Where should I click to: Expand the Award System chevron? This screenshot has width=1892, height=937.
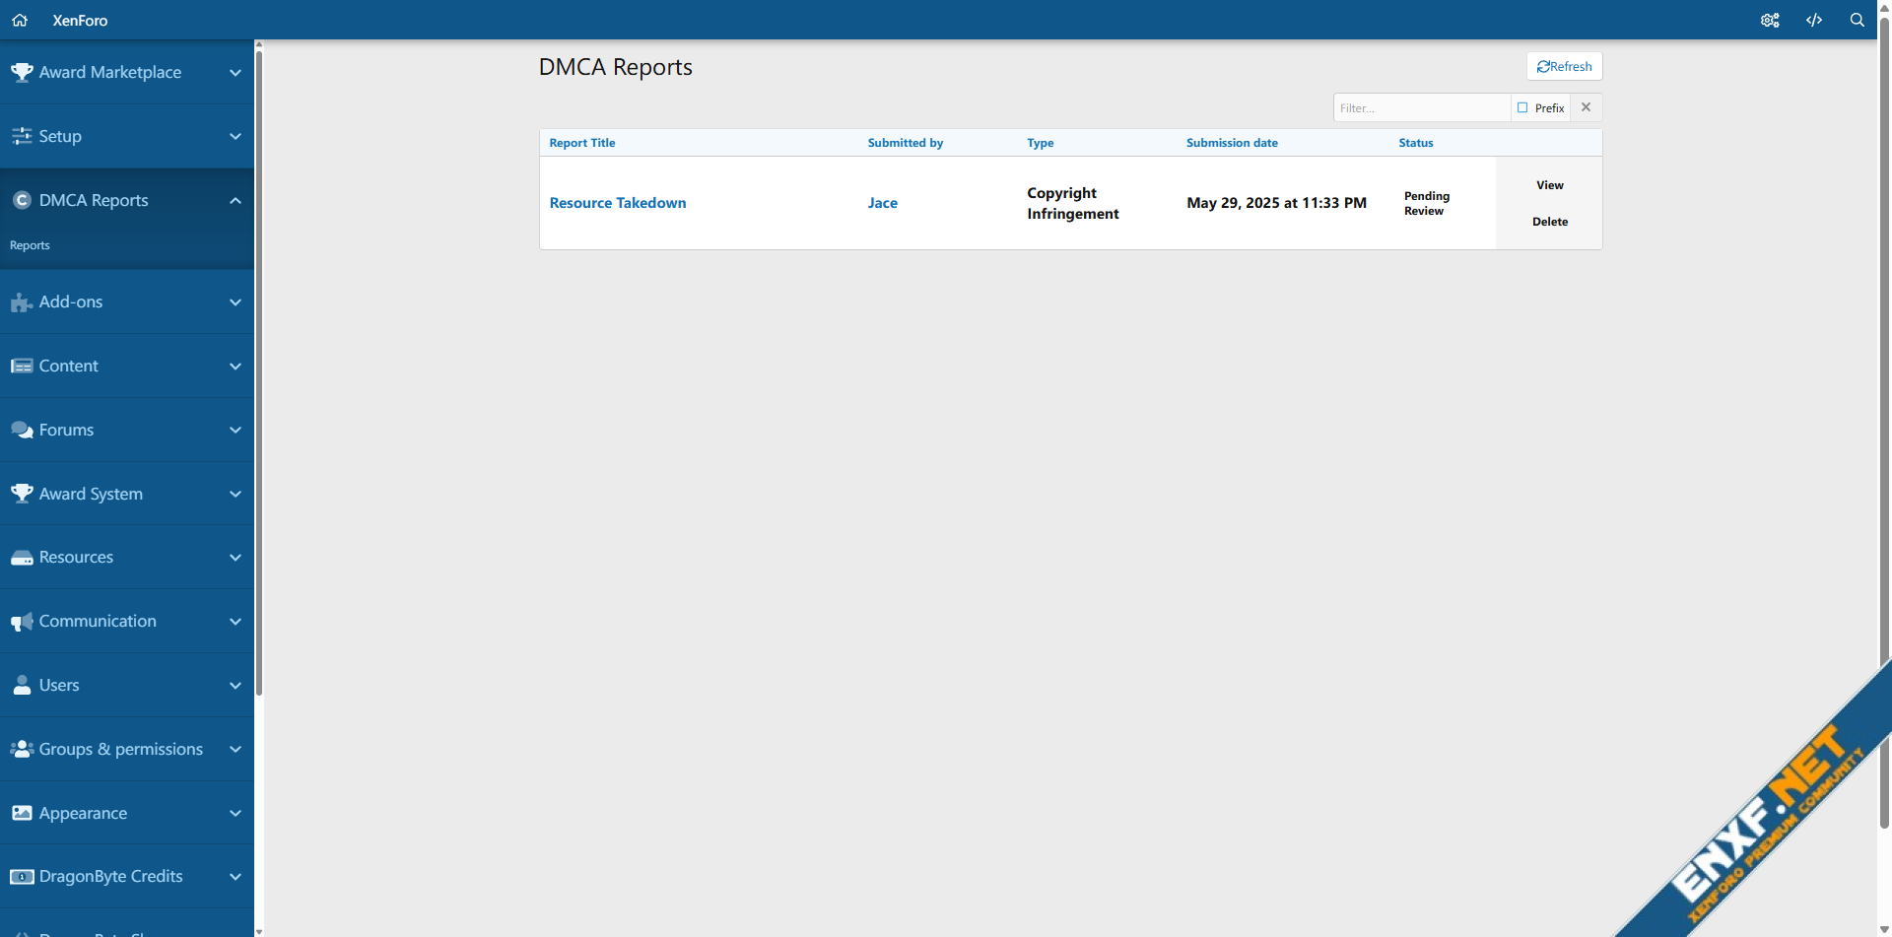click(236, 494)
